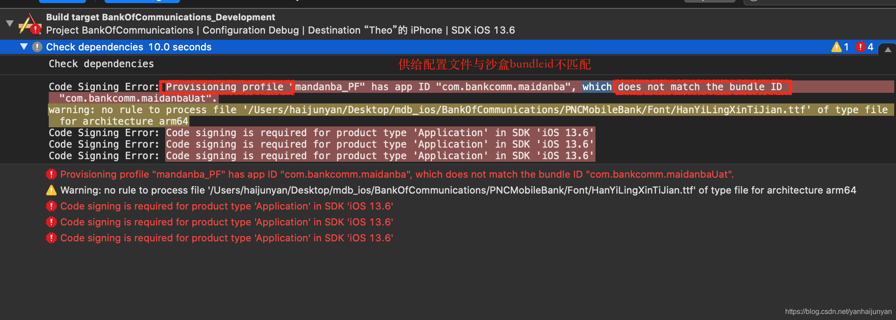Click the plain Check dependencies transcript line
The height and width of the screenshot is (320, 896).
pyautogui.click(x=101, y=64)
